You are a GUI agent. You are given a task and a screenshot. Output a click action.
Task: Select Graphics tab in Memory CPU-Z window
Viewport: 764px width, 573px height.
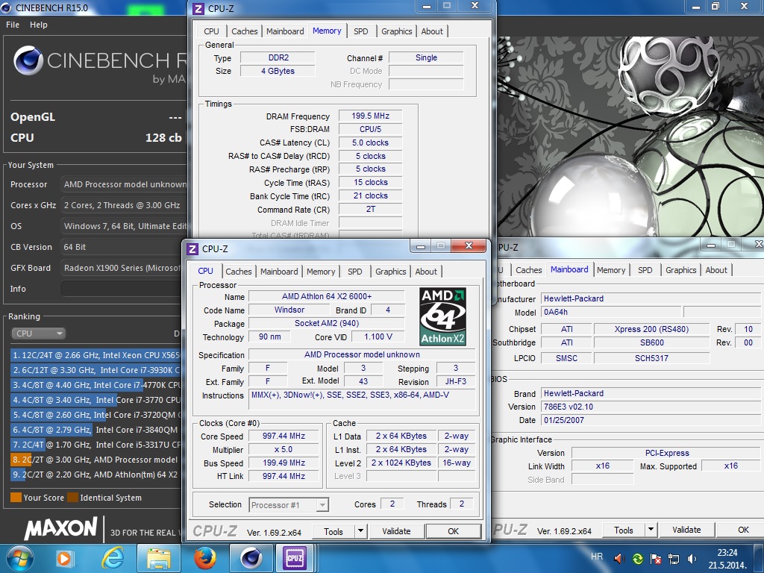(397, 31)
